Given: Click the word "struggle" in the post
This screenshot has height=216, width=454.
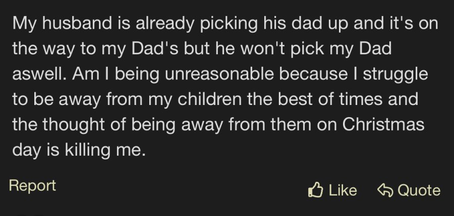Looking at the screenshot, I should 395,74.
